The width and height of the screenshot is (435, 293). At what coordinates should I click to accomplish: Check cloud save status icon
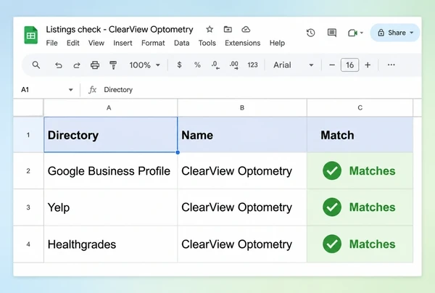click(x=246, y=29)
